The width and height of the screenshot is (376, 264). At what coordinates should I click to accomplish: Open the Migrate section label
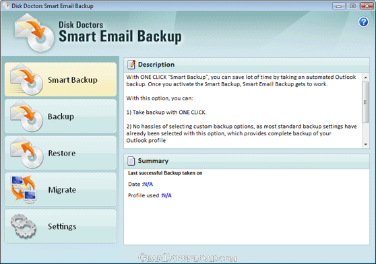[62, 190]
